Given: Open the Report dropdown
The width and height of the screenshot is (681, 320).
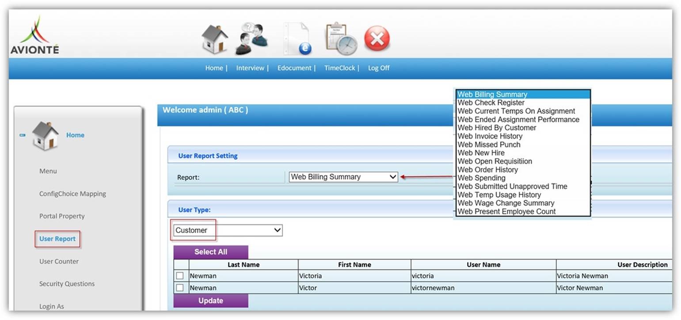Looking at the screenshot, I should (x=343, y=177).
